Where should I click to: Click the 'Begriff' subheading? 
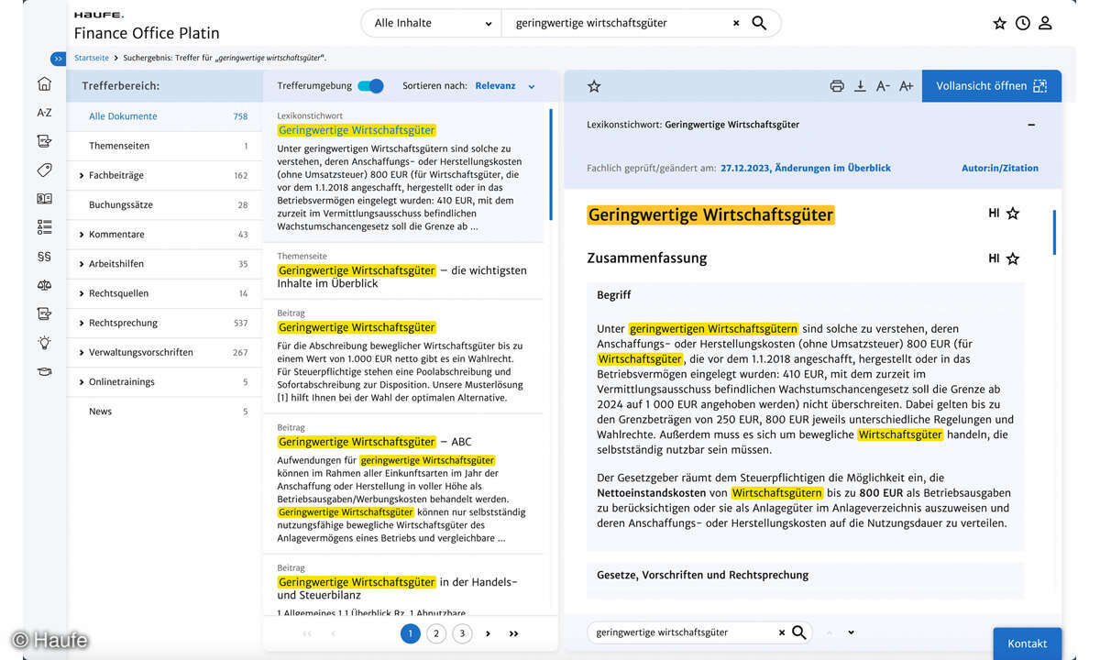pos(614,295)
